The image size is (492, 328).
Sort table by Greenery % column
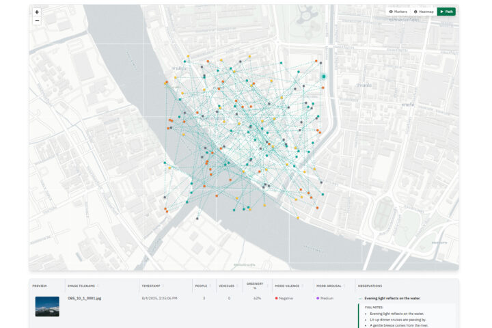[255, 286]
